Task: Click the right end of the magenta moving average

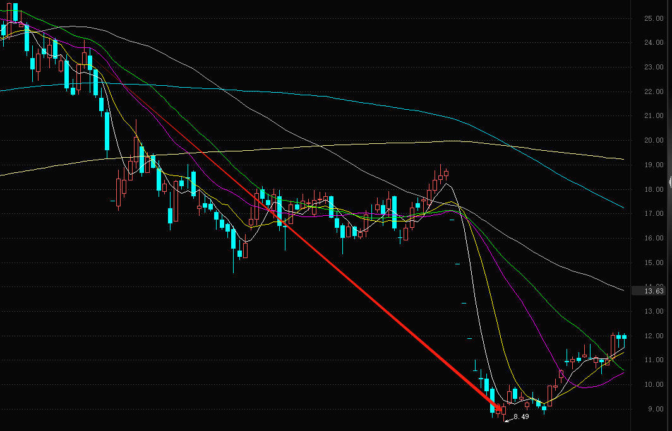Action: click(x=622, y=373)
